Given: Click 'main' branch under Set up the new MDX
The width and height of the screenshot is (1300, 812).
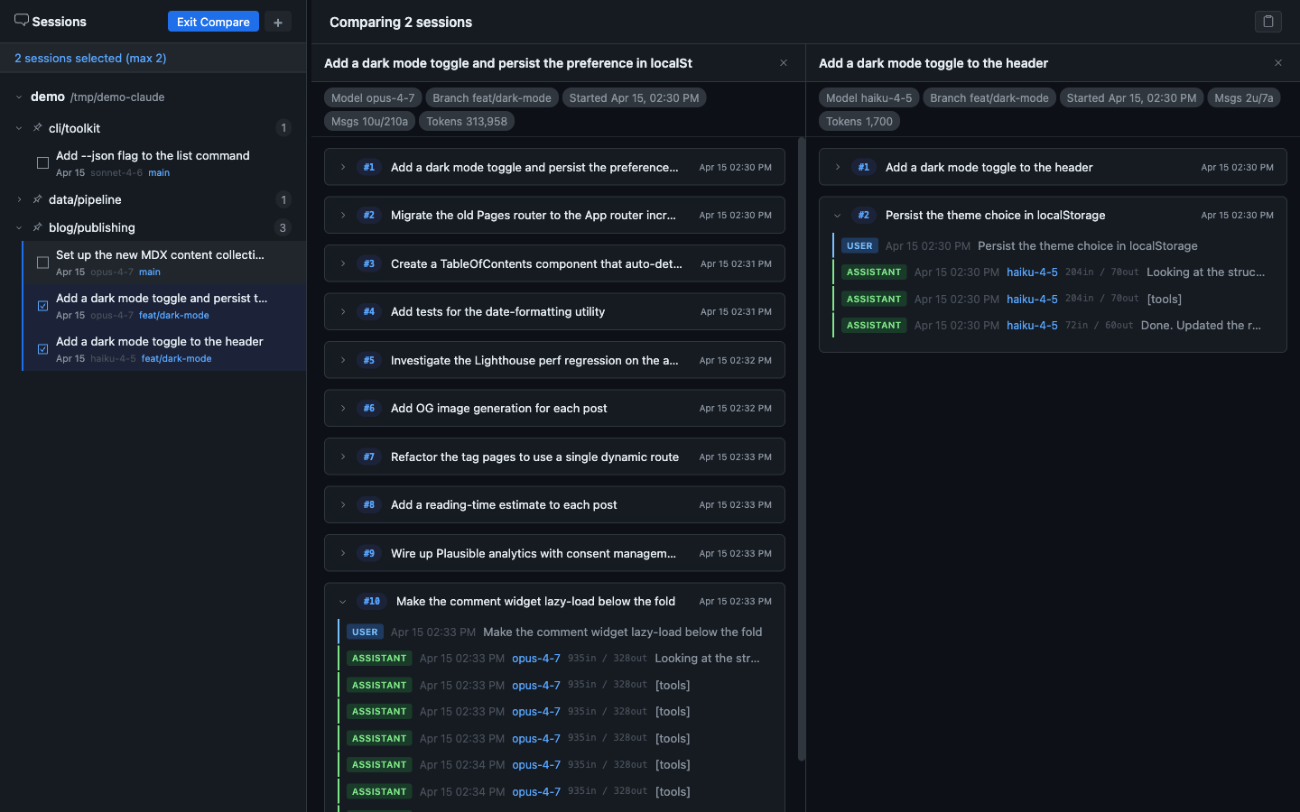Looking at the screenshot, I should click(x=150, y=272).
